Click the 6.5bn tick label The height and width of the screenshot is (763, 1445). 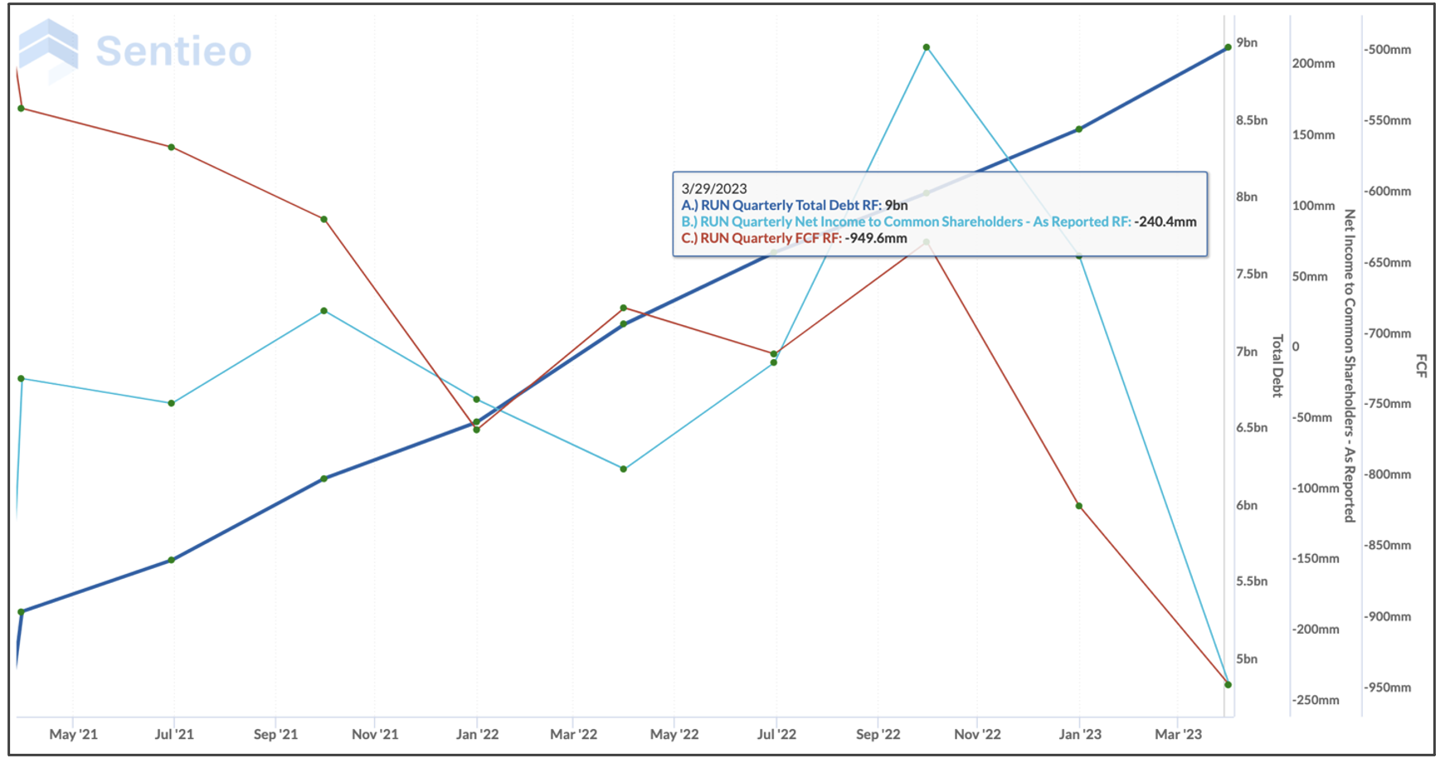(x=1252, y=427)
